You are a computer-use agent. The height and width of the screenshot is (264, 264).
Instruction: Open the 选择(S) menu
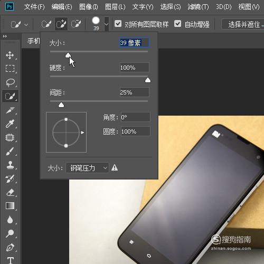point(171,7)
